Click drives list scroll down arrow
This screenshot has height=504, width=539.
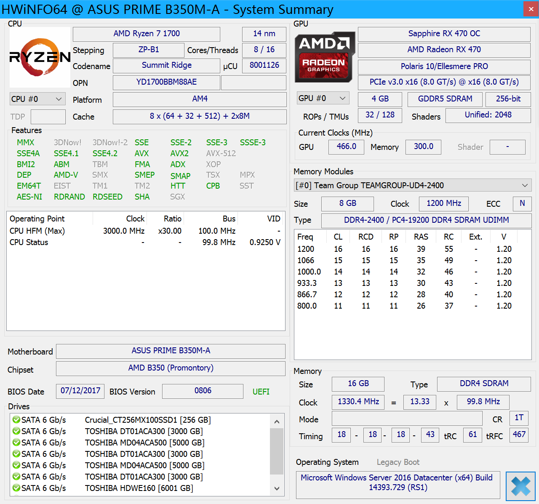277,488
